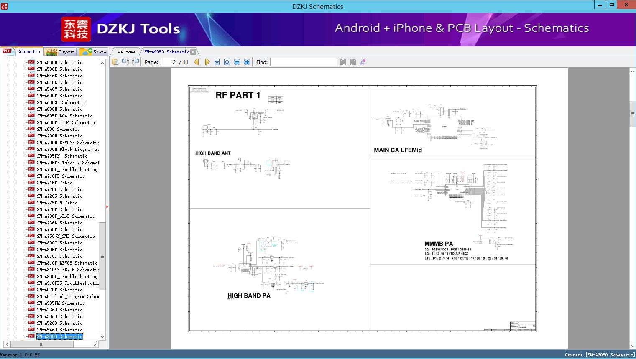Screen dimensions: 636x359
Task: Click the tree list scroll-down arrow
Action: click(102, 337)
